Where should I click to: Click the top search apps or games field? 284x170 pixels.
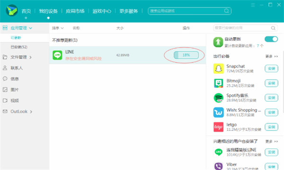[x=189, y=11]
